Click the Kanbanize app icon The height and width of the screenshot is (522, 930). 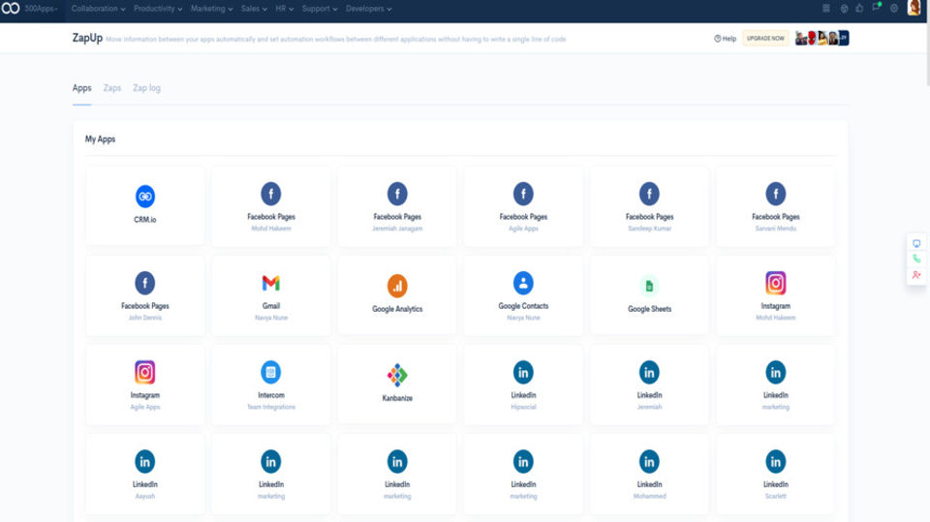click(x=397, y=375)
